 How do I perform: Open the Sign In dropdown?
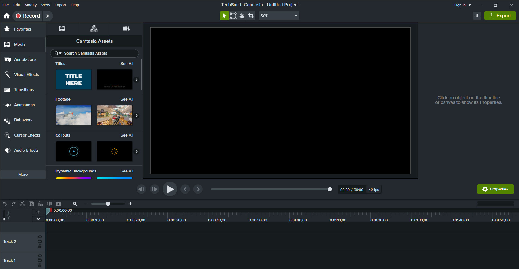[x=462, y=5]
